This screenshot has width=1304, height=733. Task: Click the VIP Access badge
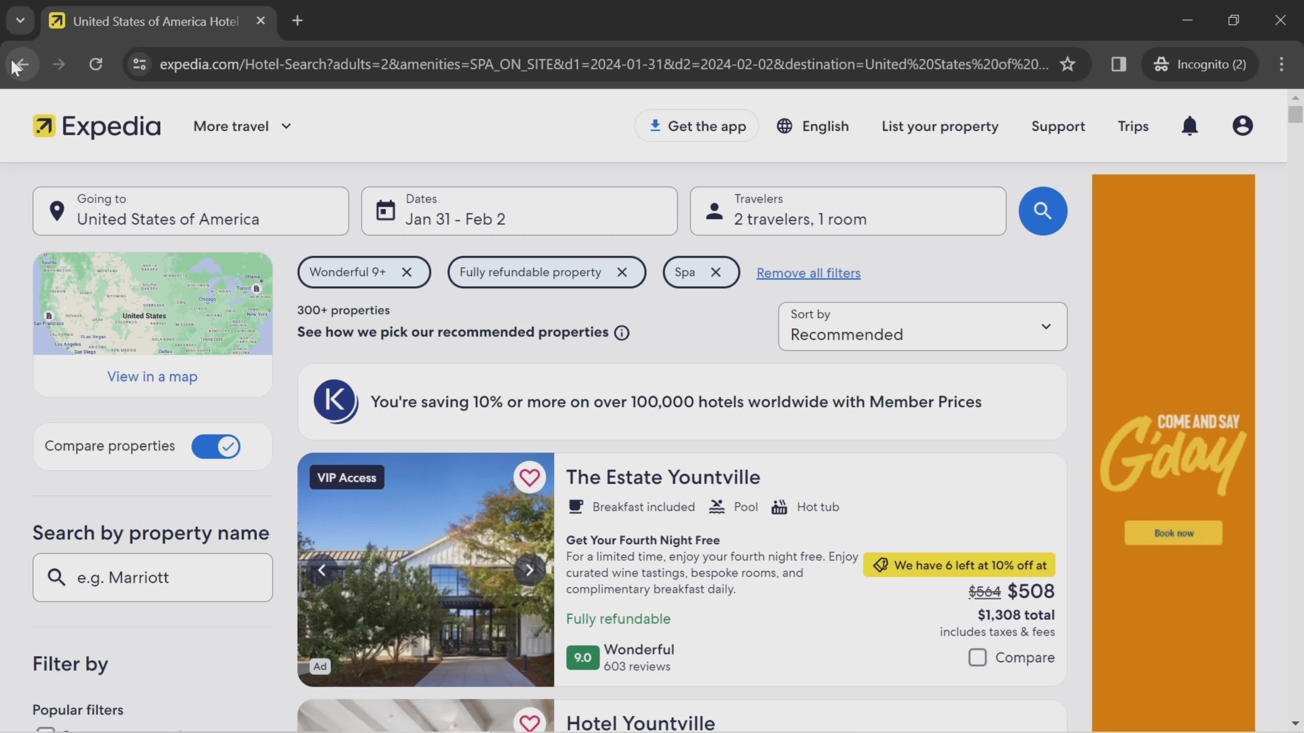pyautogui.click(x=347, y=477)
